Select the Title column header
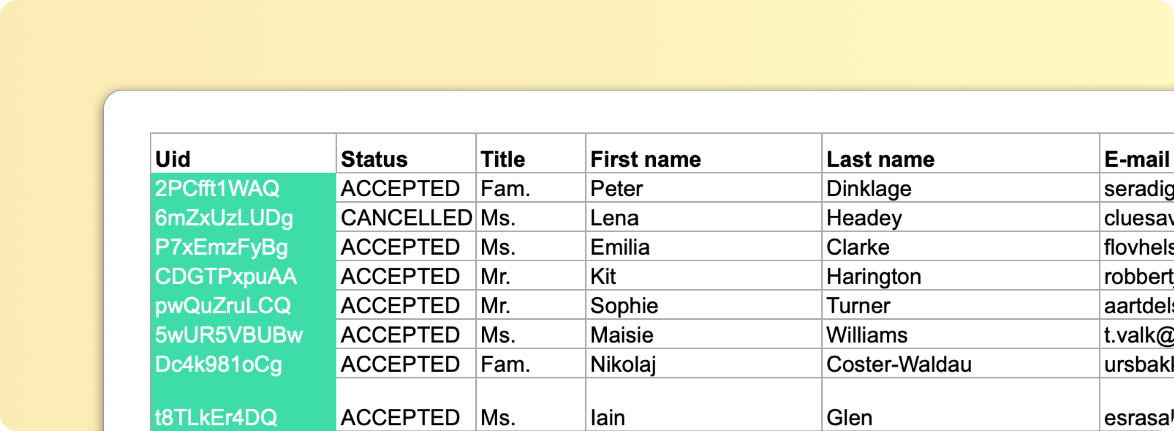This screenshot has height=431, width=1174. point(530,153)
